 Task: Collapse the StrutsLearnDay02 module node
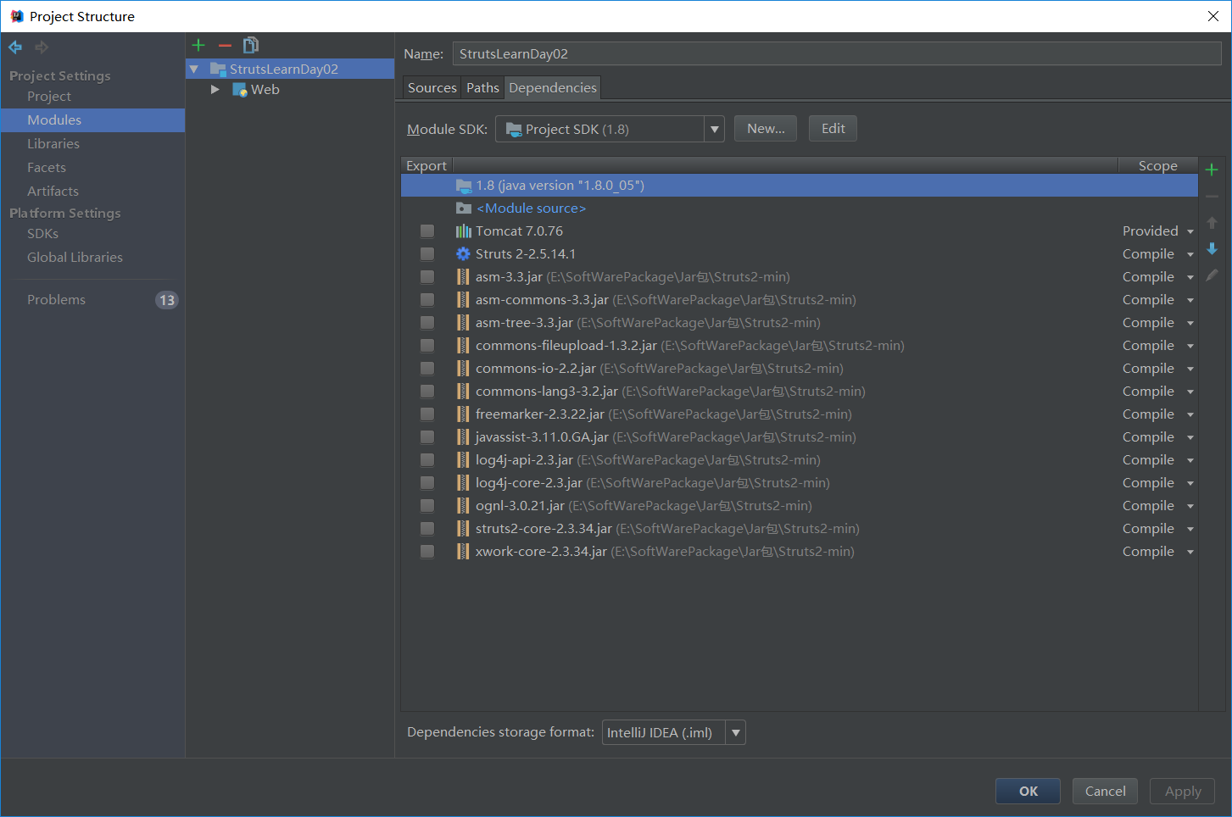(x=194, y=69)
